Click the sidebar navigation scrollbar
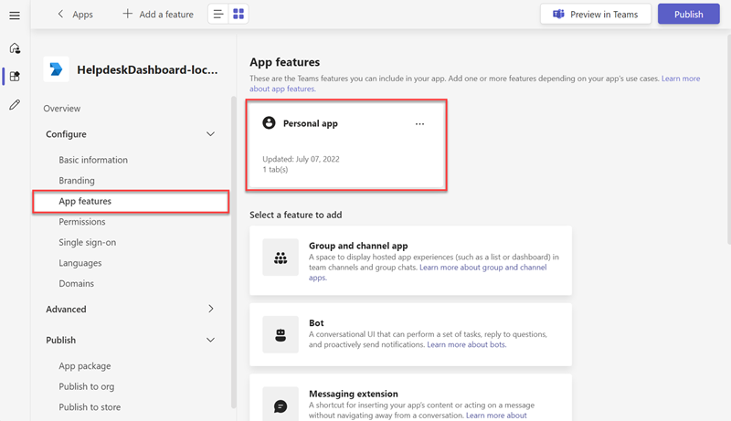The image size is (731, 421). point(234,251)
